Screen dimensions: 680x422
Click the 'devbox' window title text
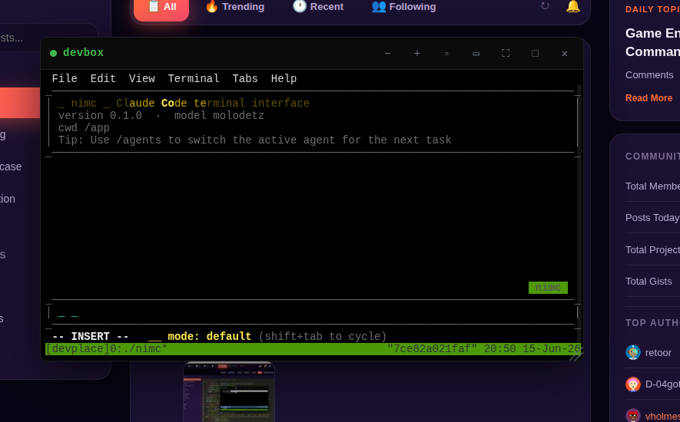[x=83, y=52]
